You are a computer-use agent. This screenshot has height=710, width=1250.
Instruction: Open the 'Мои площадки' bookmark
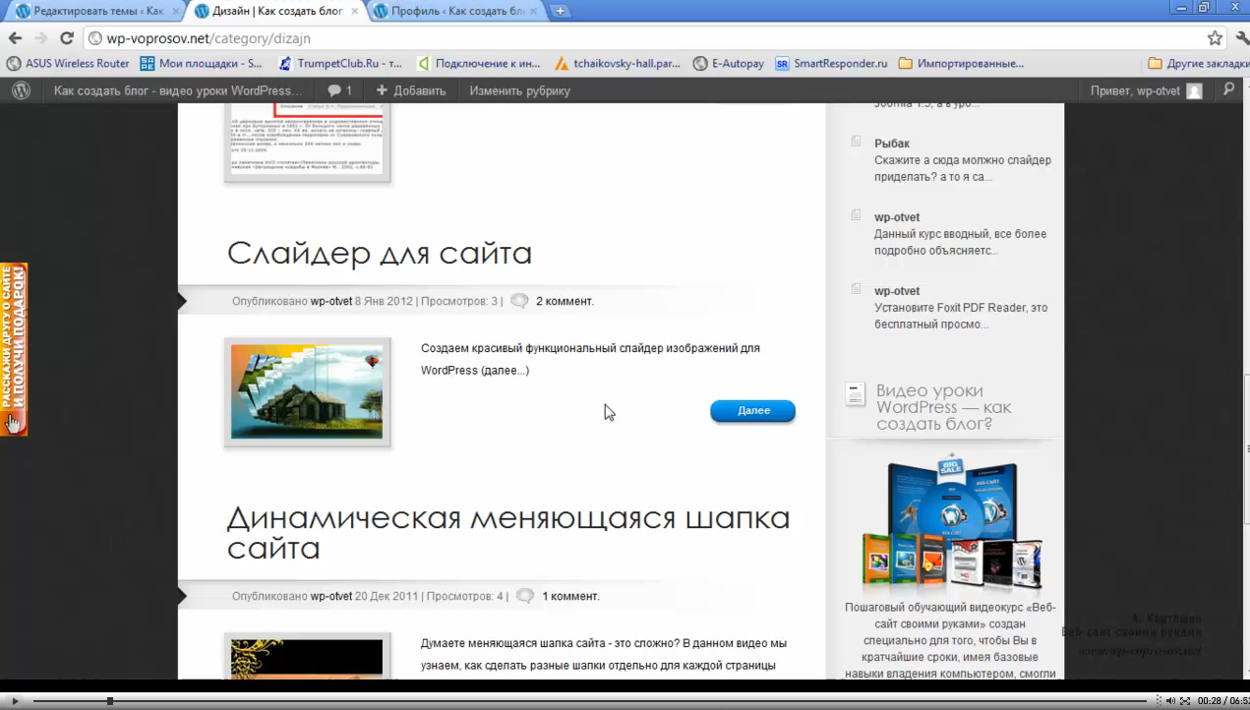(202, 63)
